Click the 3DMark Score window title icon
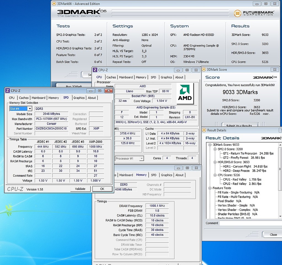 (x=204, y=70)
